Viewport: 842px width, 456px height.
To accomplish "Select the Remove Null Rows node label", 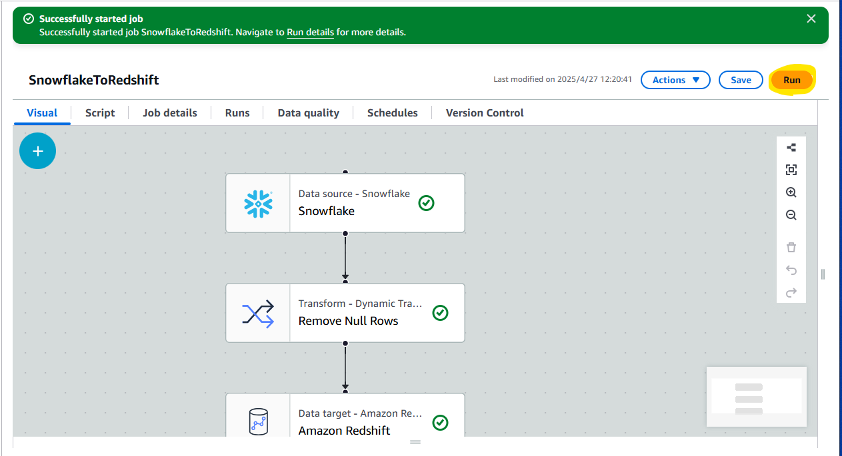I will pos(349,321).
